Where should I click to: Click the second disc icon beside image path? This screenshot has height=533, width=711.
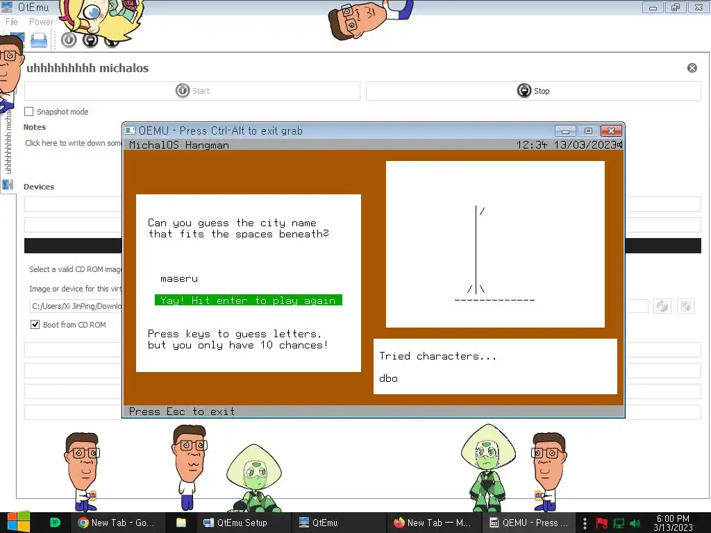point(685,306)
